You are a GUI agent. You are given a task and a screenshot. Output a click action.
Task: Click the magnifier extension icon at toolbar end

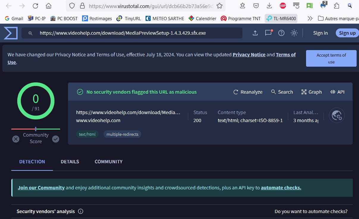coord(350,6)
